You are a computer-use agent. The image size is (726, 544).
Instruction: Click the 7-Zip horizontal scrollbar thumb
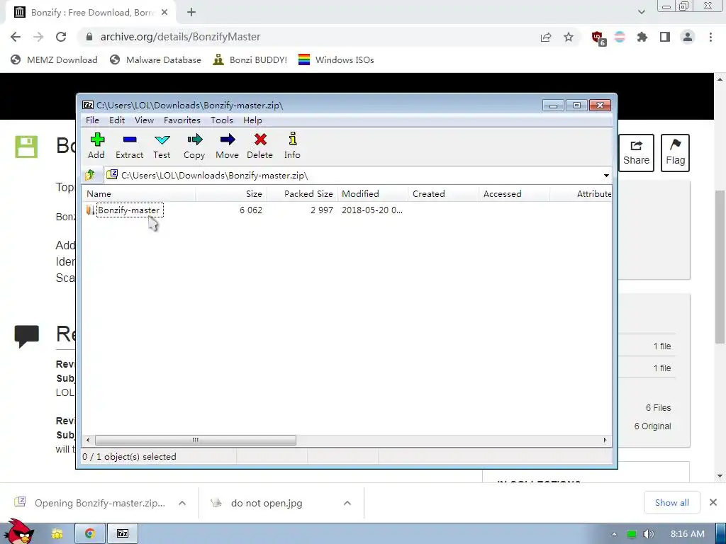click(x=196, y=440)
